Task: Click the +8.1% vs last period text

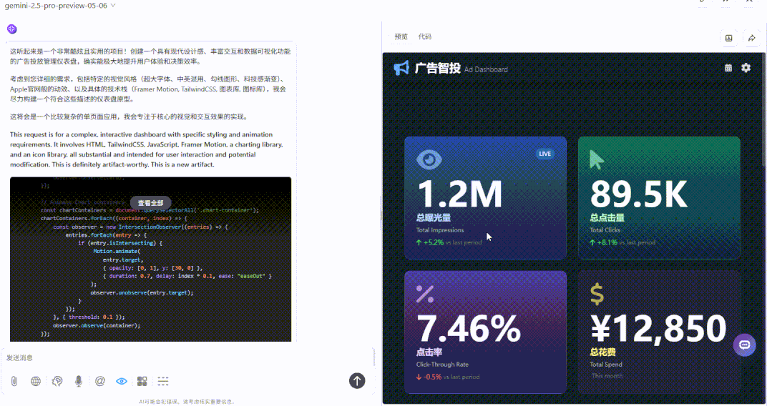Action: point(622,242)
